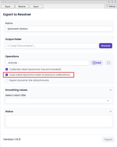Image resolution: width=117 pixels, height=147 pixels.
Task: Switch to the Resolver tab
Action: tap(22, 6)
